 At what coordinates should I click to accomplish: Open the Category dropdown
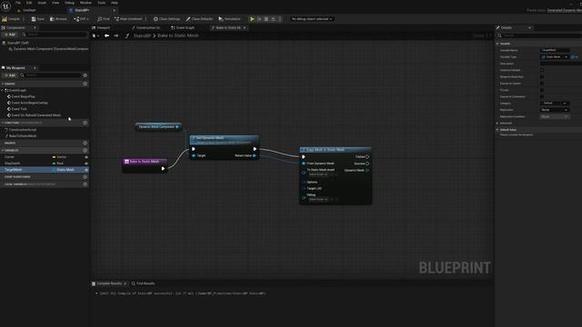555,104
